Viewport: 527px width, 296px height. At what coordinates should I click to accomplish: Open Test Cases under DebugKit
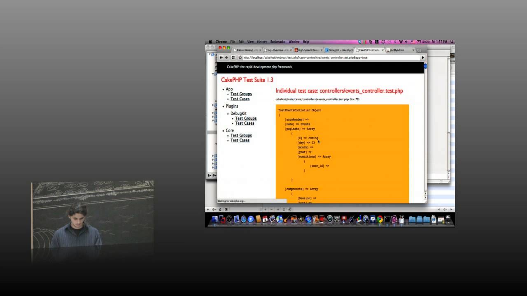click(245, 123)
